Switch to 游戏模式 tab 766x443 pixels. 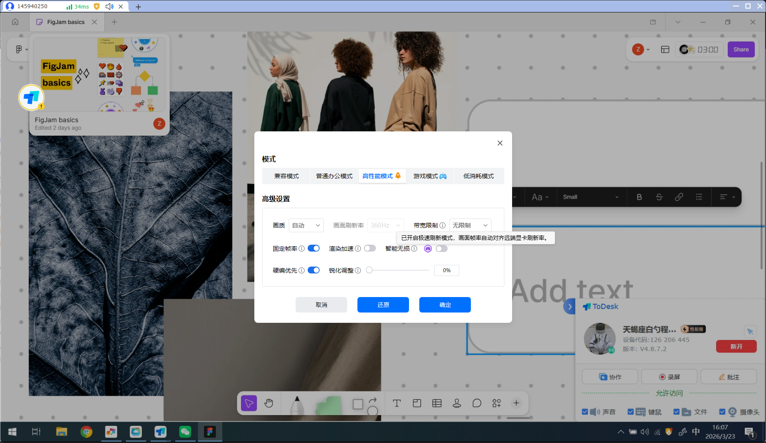click(x=430, y=176)
